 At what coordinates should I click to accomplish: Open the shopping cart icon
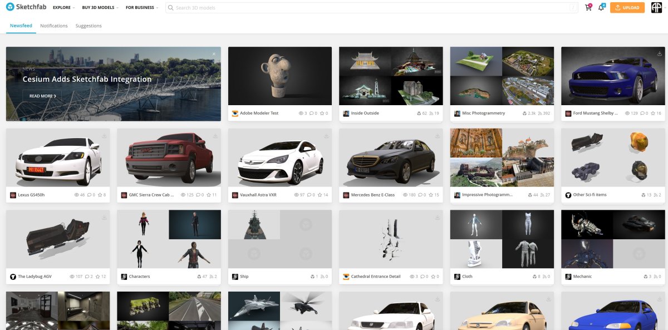click(x=588, y=8)
